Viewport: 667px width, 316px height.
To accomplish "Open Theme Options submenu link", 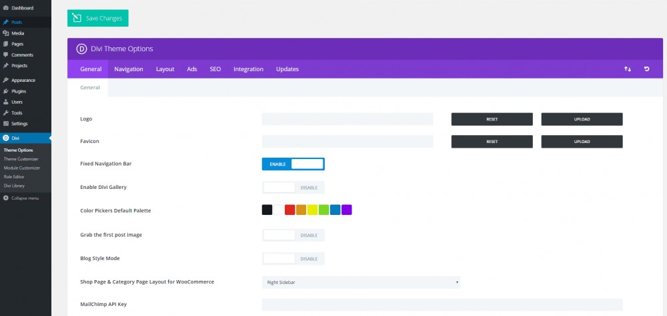I will (18, 150).
